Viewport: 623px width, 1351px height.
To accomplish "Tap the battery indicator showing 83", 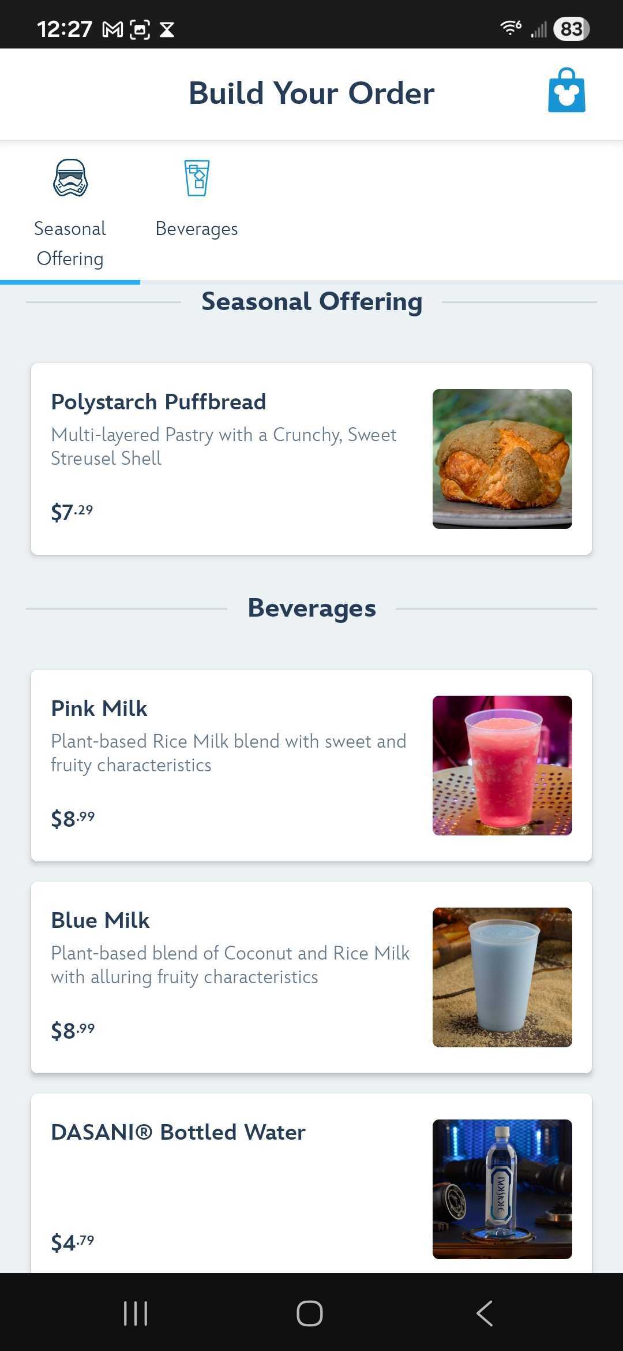I will pos(571,29).
